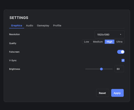This screenshot has width=134, height=110.
Task: Click the V-Sync label
Action: click(13, 61)
